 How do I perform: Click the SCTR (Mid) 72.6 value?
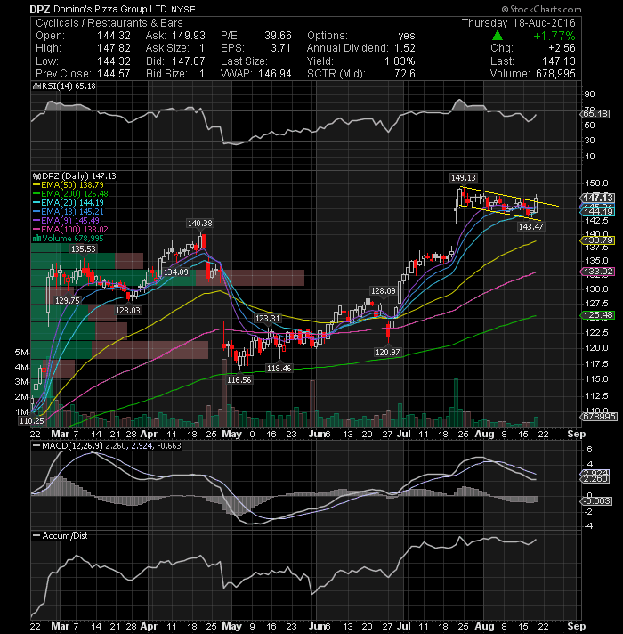(405, 74)
